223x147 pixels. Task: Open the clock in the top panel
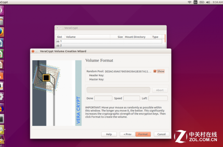point(217,2)
